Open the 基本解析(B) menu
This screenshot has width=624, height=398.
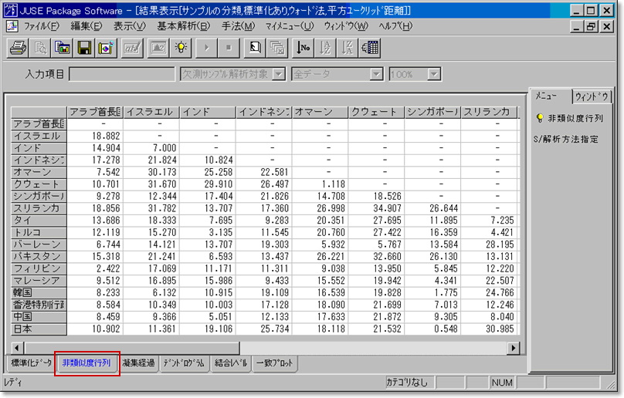click(183, 26)
